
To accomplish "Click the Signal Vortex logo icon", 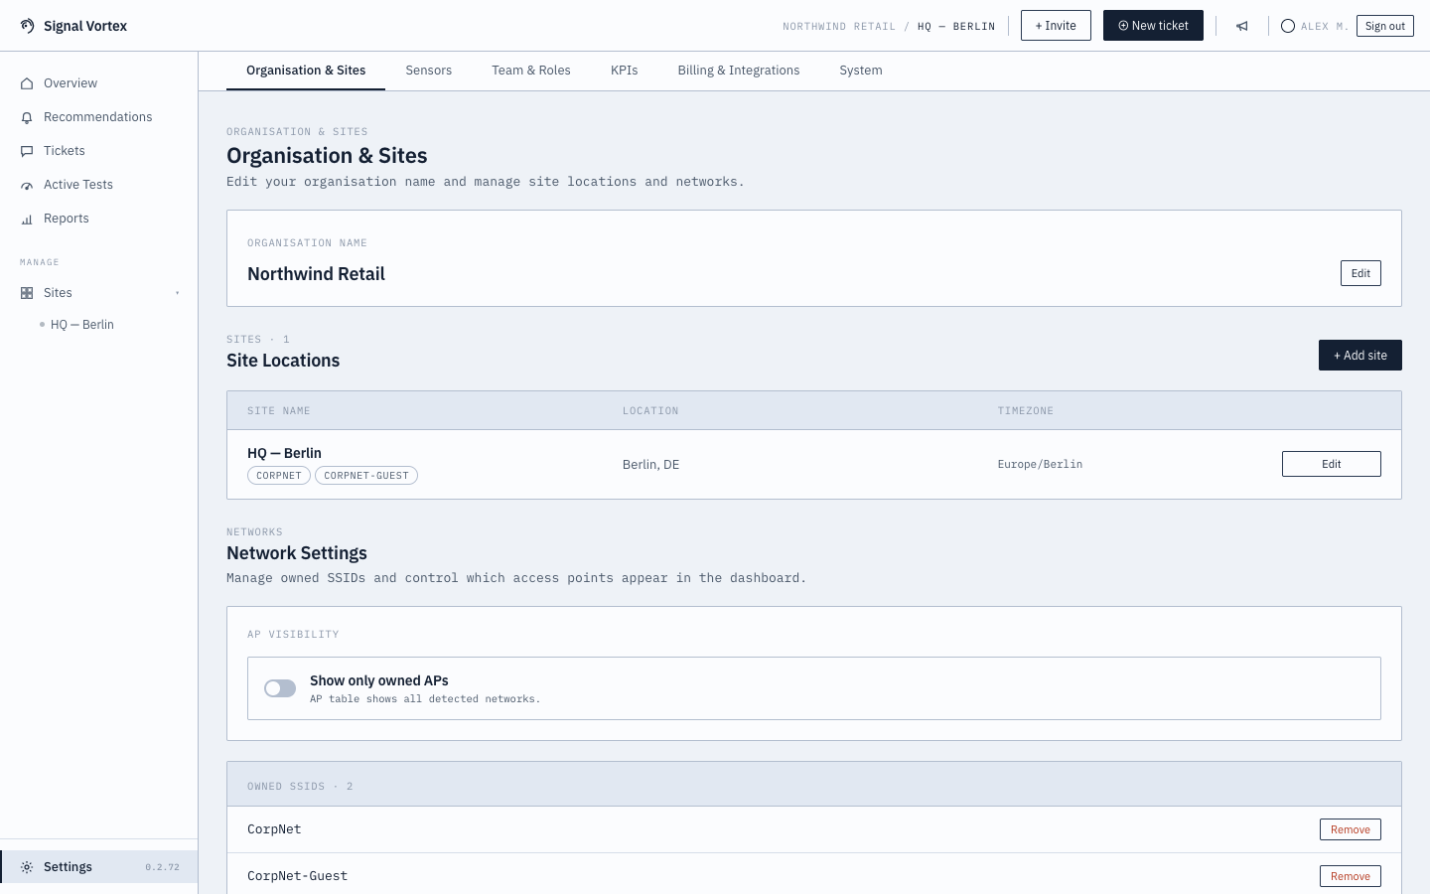I will coord(27,26).
